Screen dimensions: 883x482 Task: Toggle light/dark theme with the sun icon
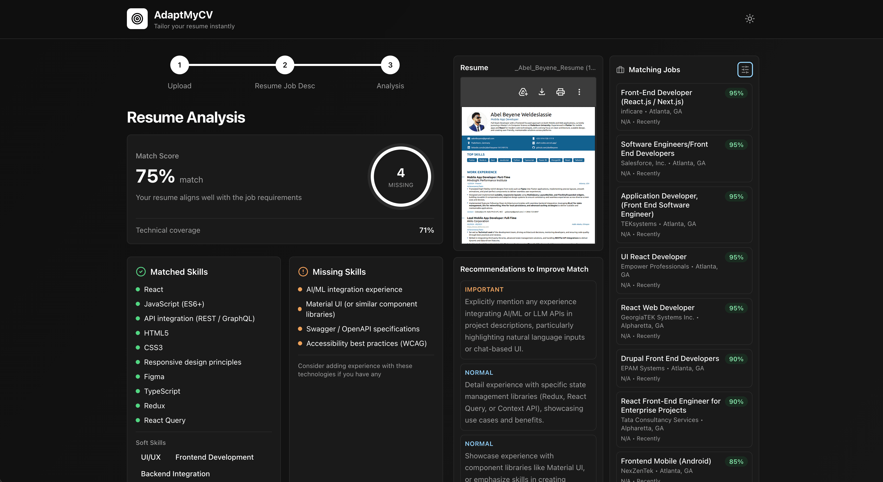749,19
